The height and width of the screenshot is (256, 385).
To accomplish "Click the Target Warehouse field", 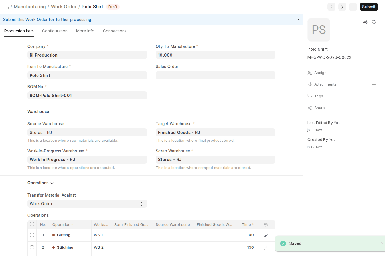I will 216,133.
